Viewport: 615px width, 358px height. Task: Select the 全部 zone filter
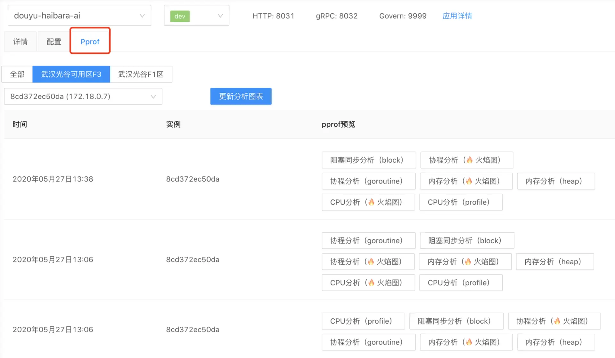pyautogui.click(x=17, y=74)
